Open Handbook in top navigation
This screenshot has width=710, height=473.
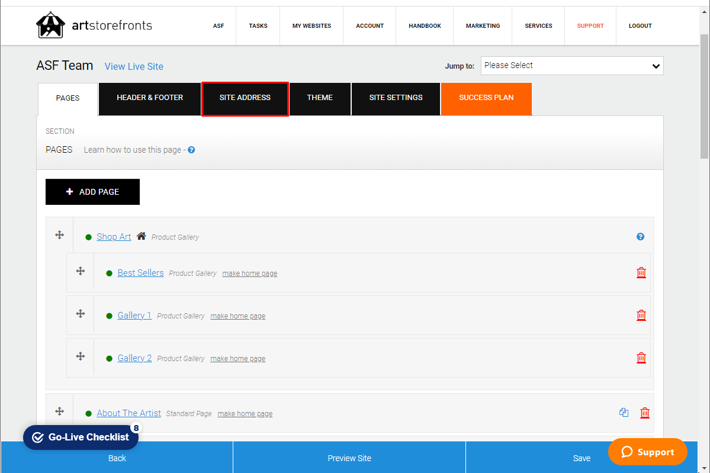point(425,26)
